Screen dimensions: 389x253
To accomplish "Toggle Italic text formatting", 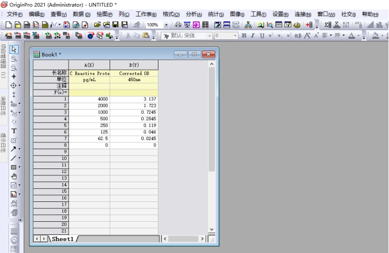I will [x=253, y=36].
